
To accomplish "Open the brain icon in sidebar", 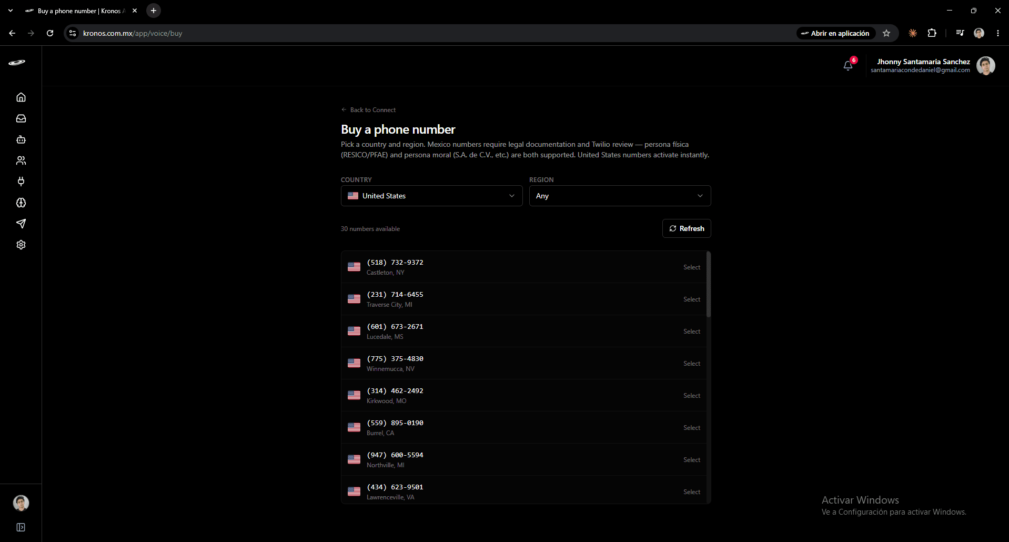I will tap(21, 203).
